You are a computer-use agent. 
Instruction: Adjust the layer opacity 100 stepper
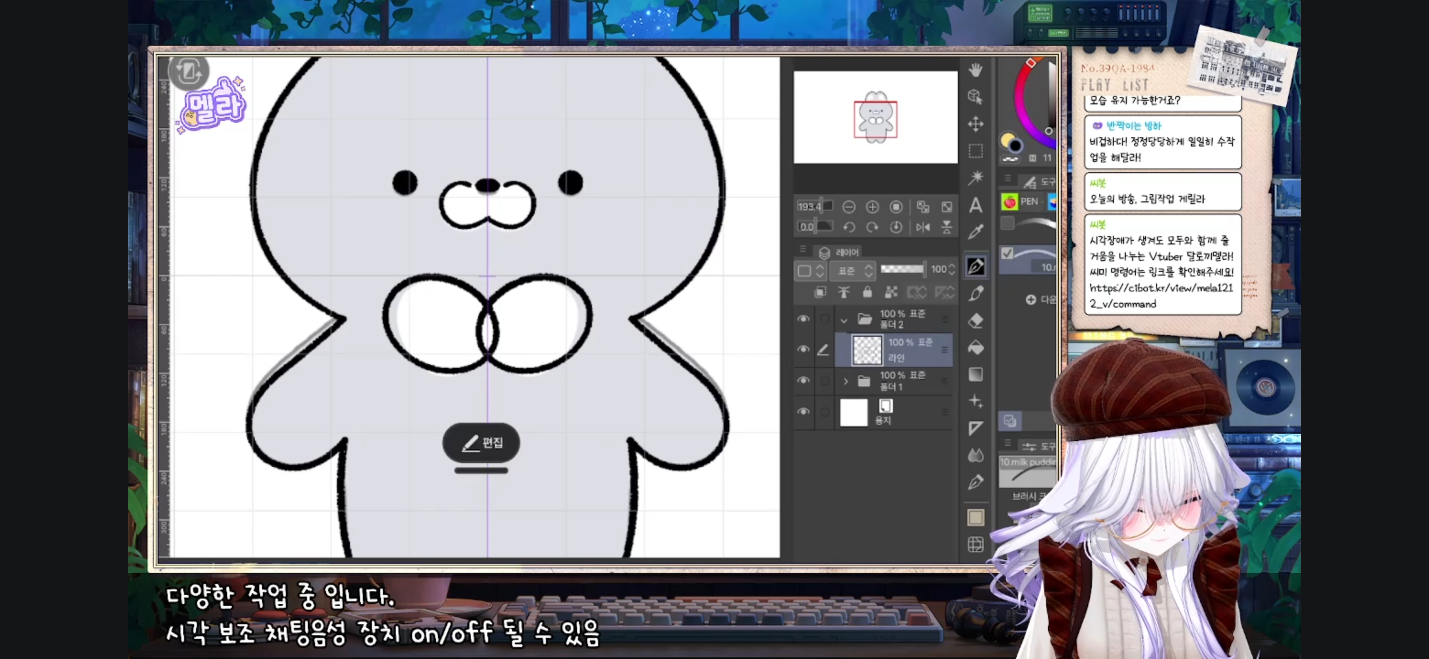click(953, 270)
